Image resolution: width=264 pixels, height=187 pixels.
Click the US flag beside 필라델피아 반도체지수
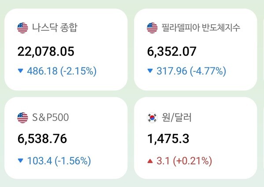click(x=152, y=29)
